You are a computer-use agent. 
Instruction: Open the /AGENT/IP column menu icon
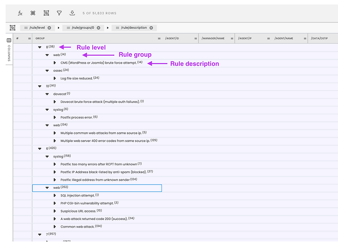pyautogui.click(x=269, y=39)
